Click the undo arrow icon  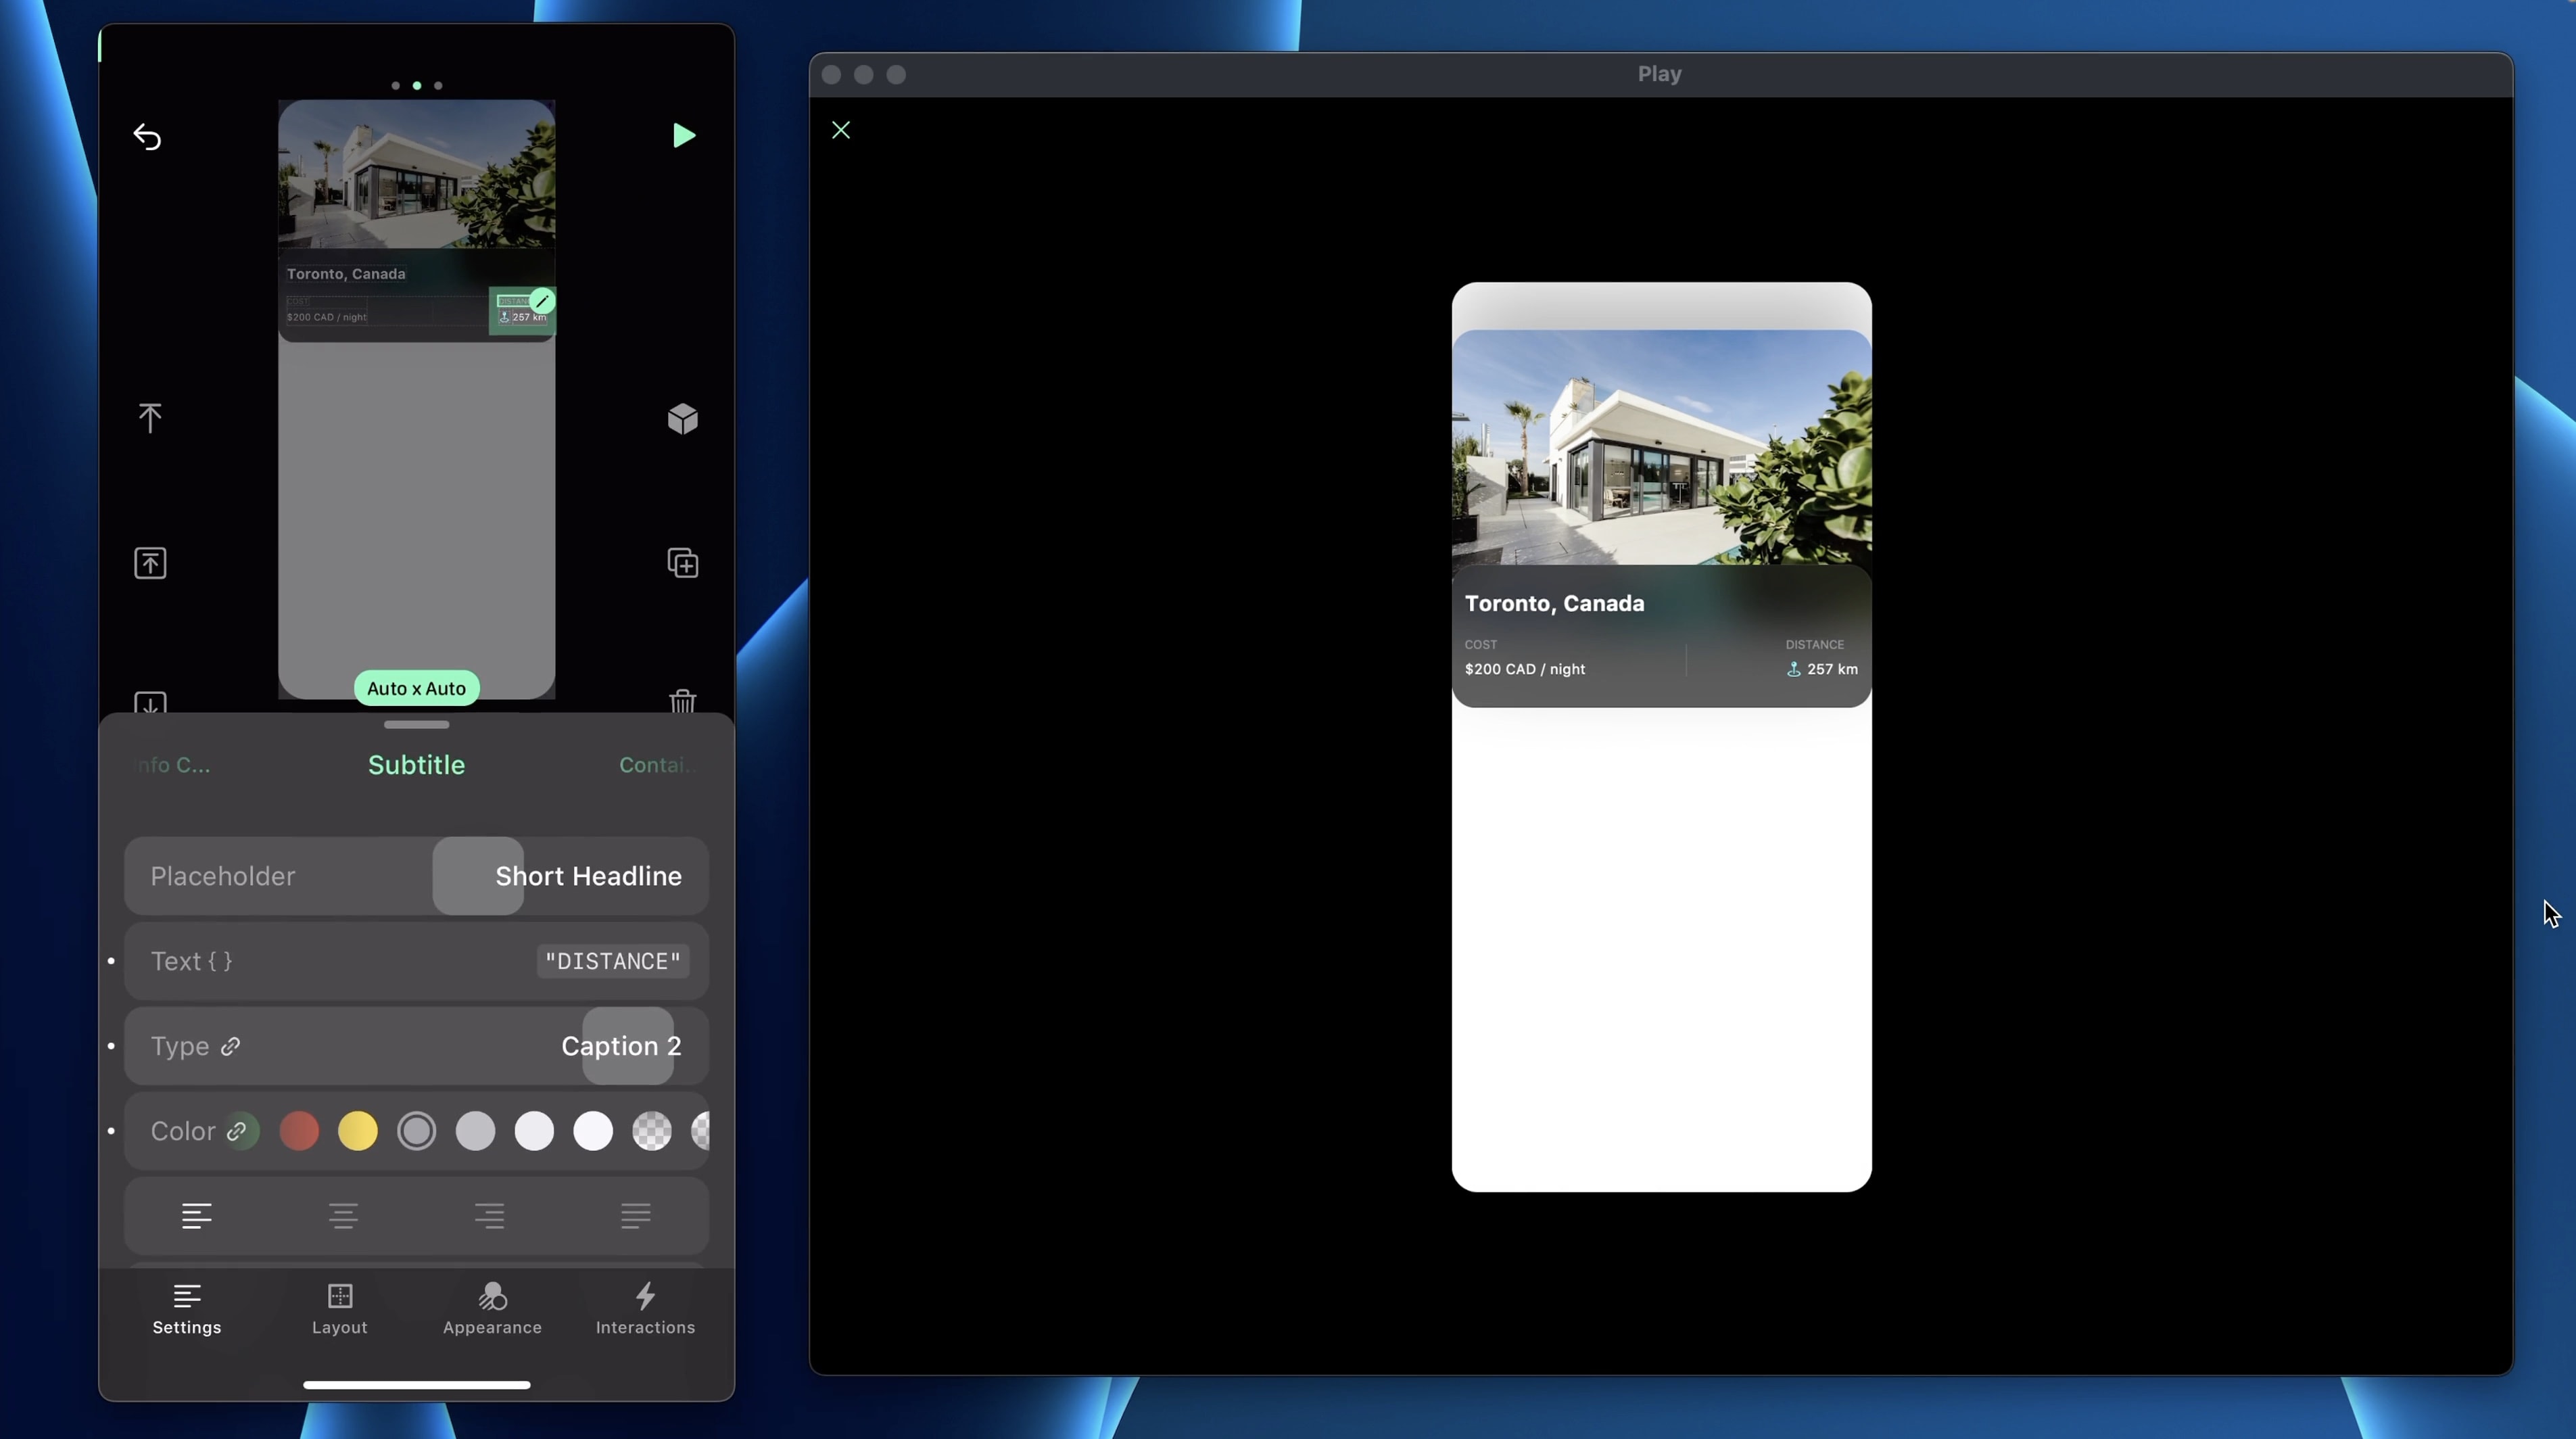click(x=147, y=136)
